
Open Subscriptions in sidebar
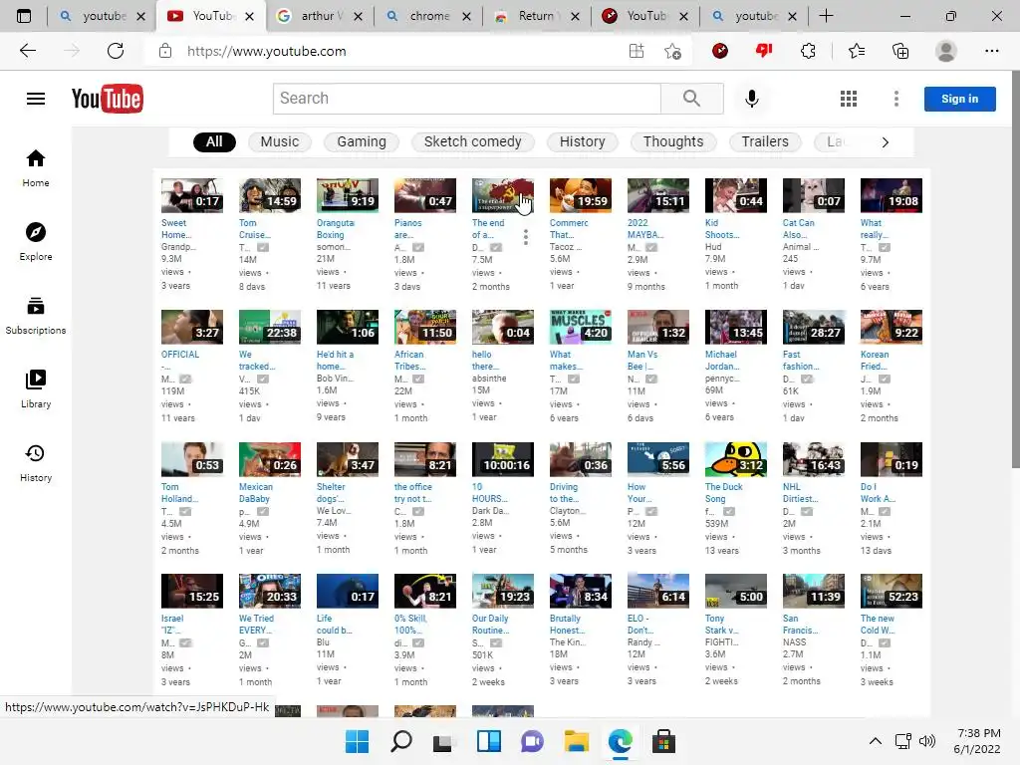tap(36, 316)
